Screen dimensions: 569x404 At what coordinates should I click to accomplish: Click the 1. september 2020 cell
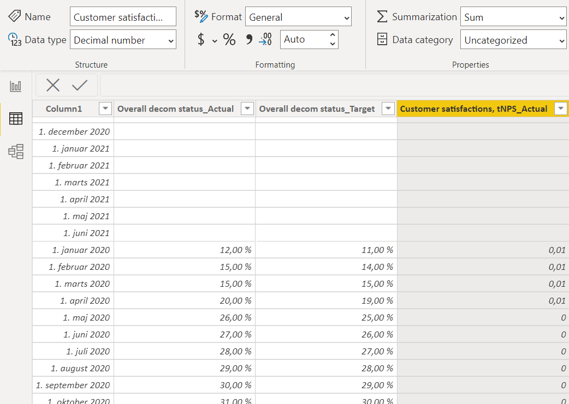click(73, 385)
